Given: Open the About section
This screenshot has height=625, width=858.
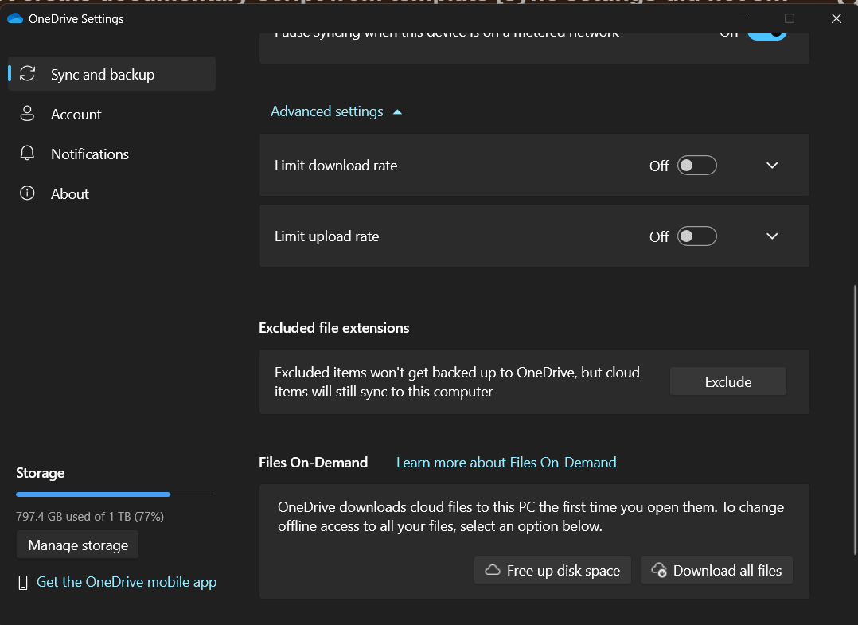Looking at the screenshot, I should click(111, 193).
